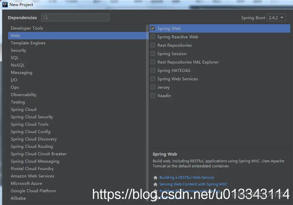Choose Spring Cloud Security category
Screen dimensions: 293x205
pyautogui.click(x=77, y=117)
